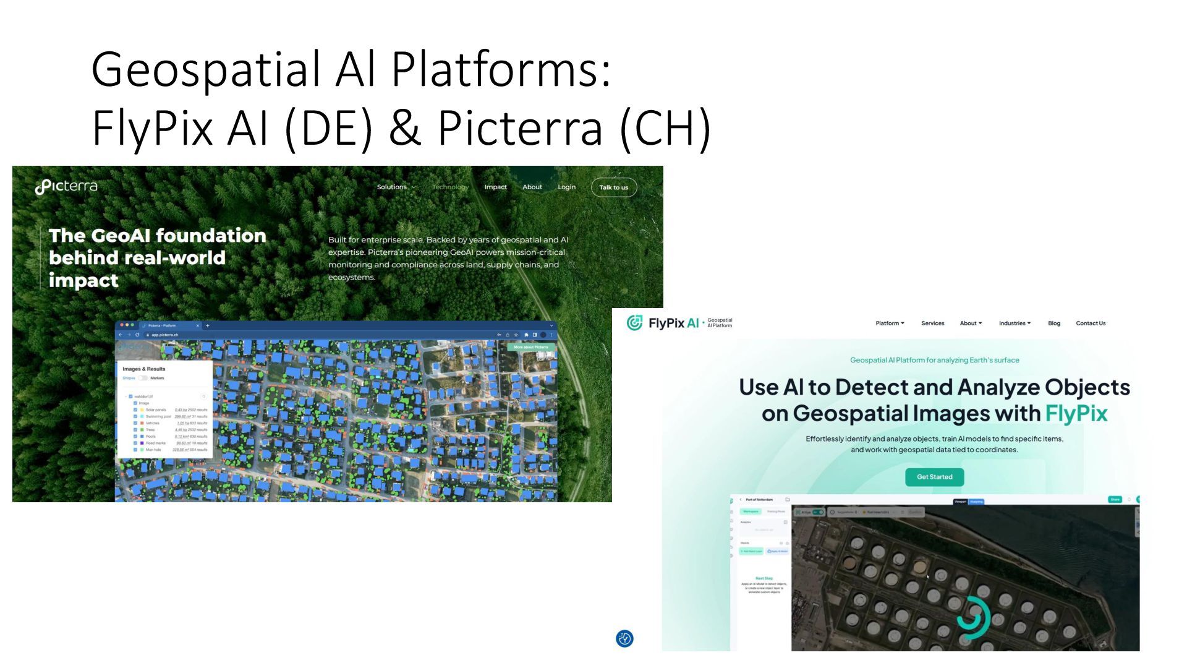Open Picterra Impact menu item

click(495, 187)
